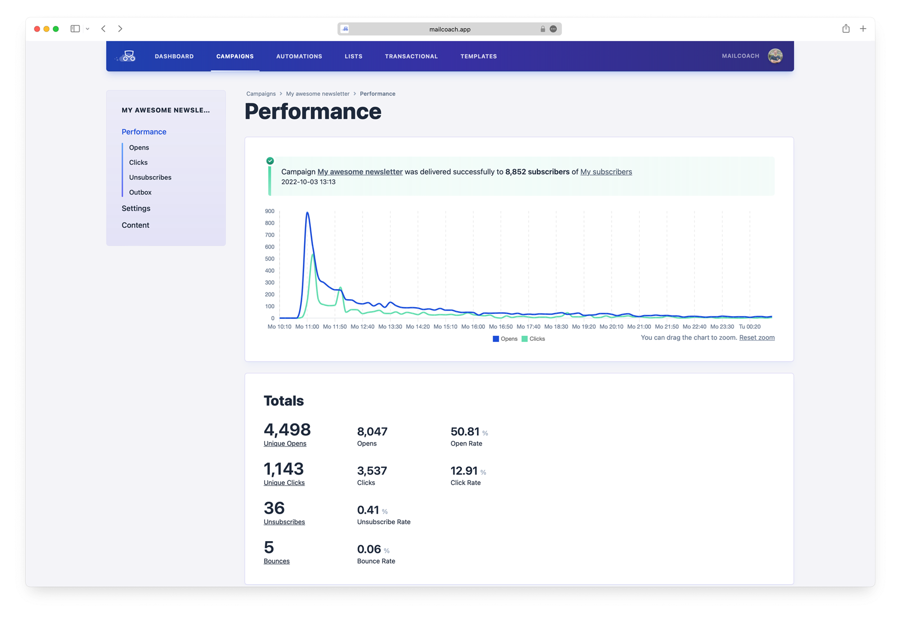The height and width of the screenshot is (617, 901).
Task: Toggle the Clicks series green legend swatch
Action: point(525,339)
